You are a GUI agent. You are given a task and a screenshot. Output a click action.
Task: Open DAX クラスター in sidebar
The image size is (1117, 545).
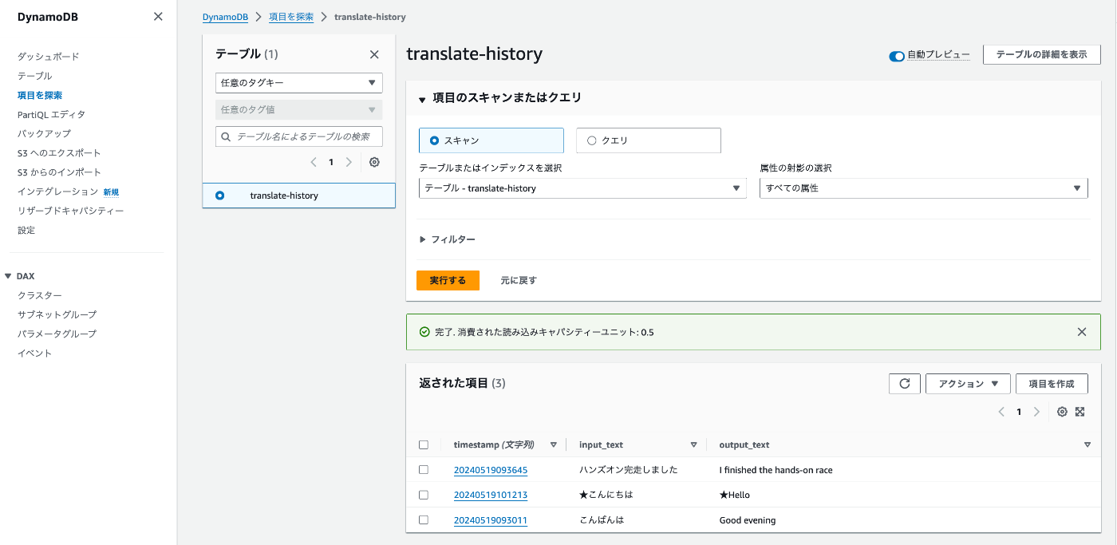[40, 295]
